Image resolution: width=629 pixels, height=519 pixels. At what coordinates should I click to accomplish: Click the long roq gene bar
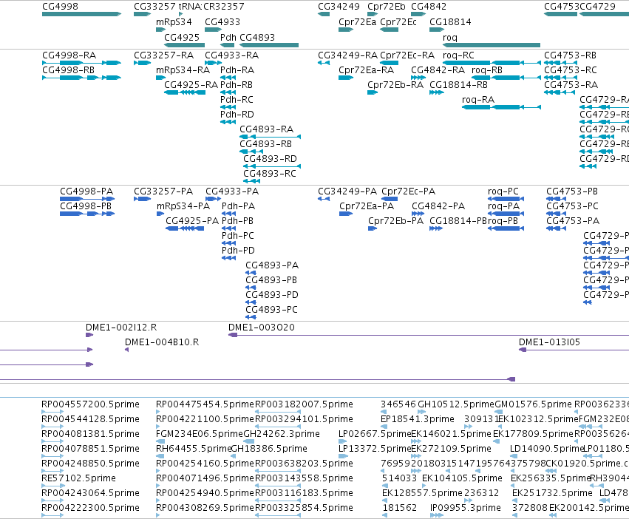point(492,45)
